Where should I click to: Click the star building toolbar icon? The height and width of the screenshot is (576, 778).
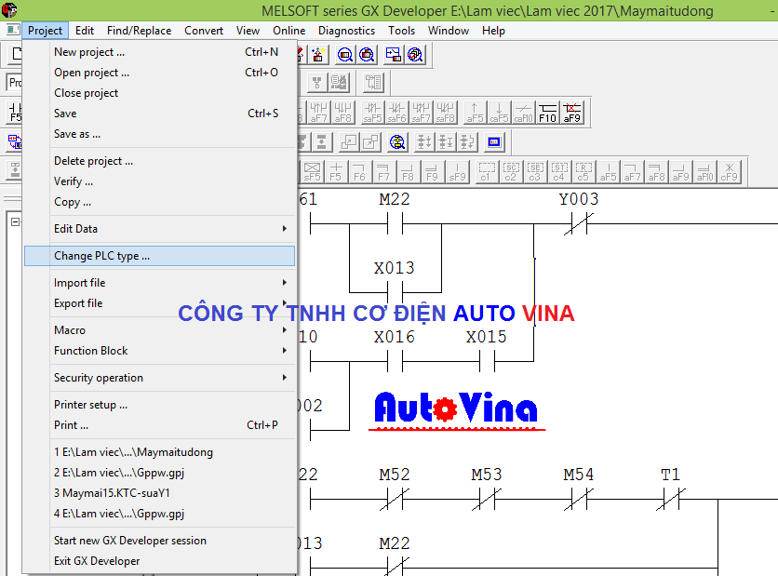pyautogui.click(x=318, y=55)
